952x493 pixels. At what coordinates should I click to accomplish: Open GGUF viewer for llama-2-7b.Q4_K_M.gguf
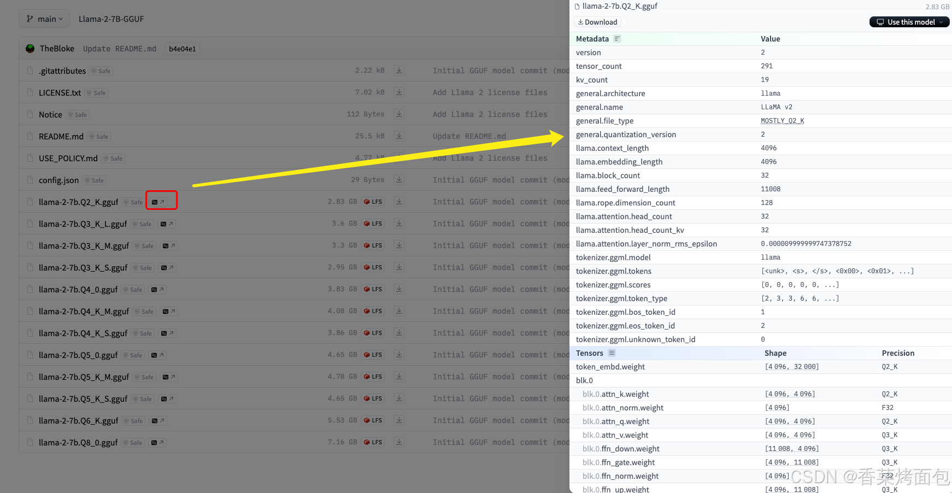[x=169, y=312]
